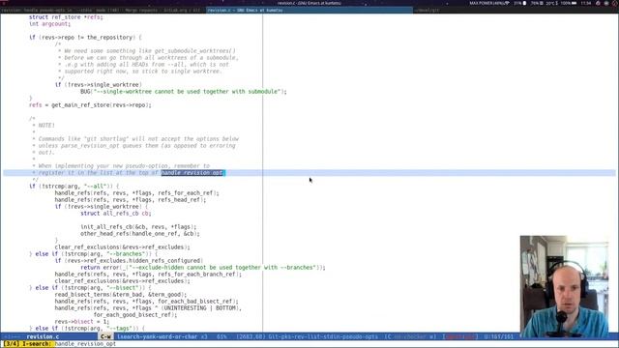This screenshot has height=348, width=619.
Task: Click 'init_all_refs_cb(&cb, revs, *flags);' line
Action: point(138,226)
